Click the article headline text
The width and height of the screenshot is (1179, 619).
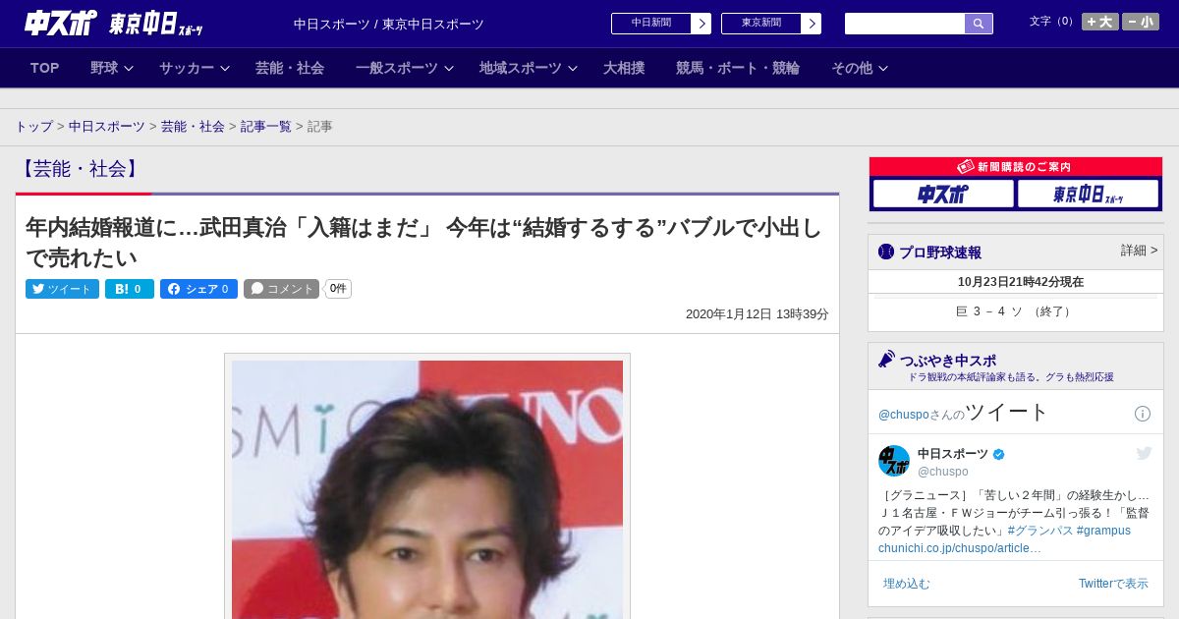tap(423, 243)
